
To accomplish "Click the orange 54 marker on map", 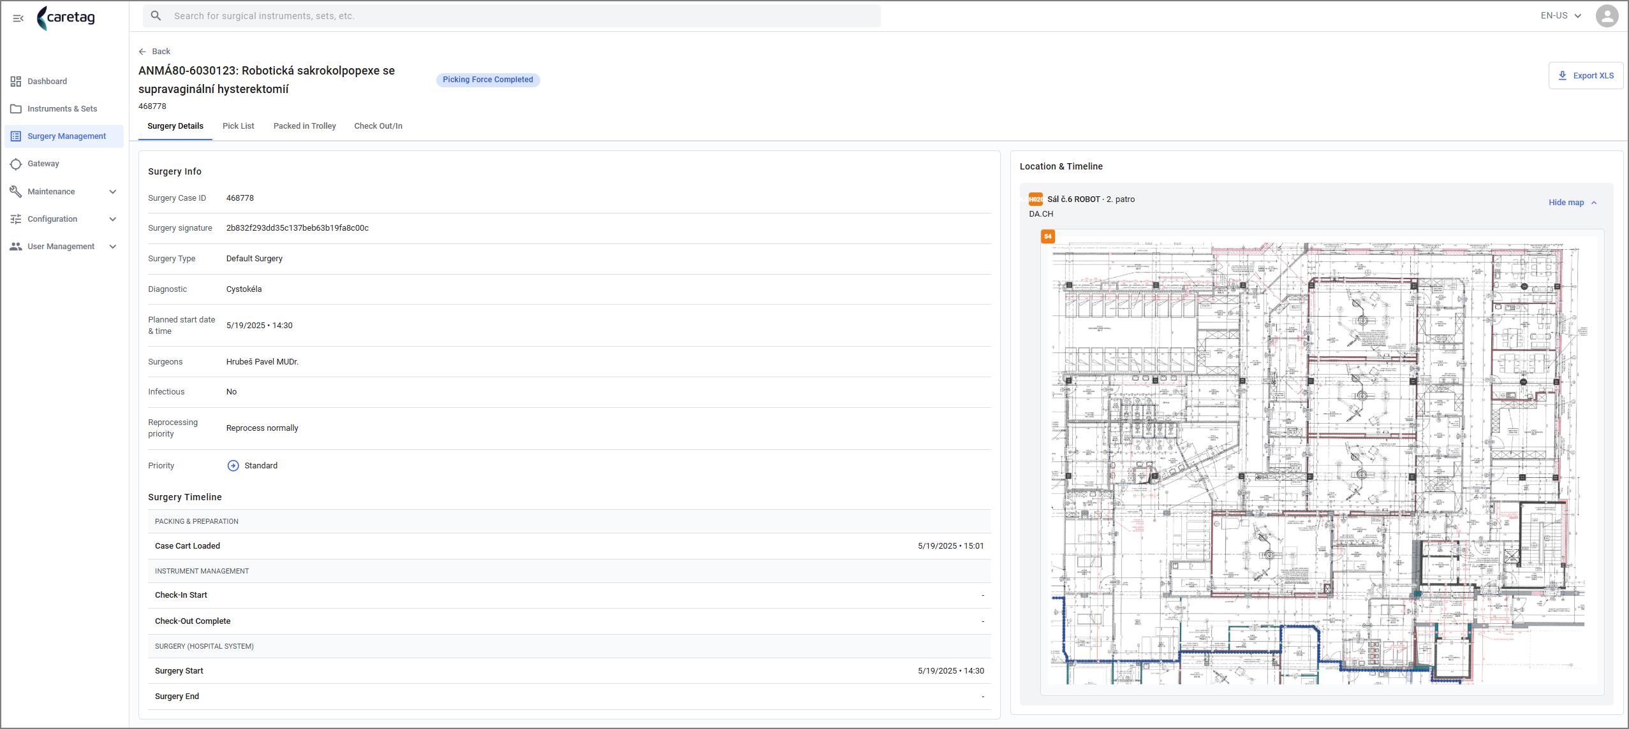I will pyautogui.click(x=1048, y=236).
